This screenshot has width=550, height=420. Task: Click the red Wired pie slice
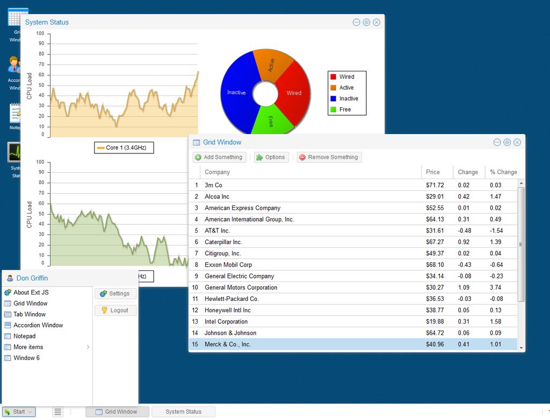coord(295,93)
